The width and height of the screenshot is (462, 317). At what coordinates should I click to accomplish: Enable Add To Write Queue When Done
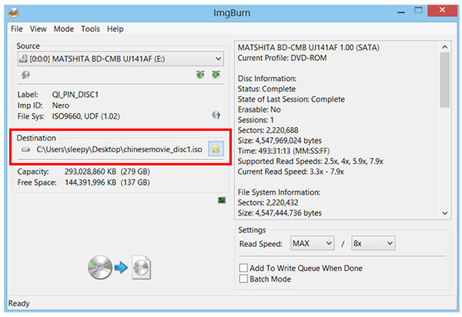[244, 268]
